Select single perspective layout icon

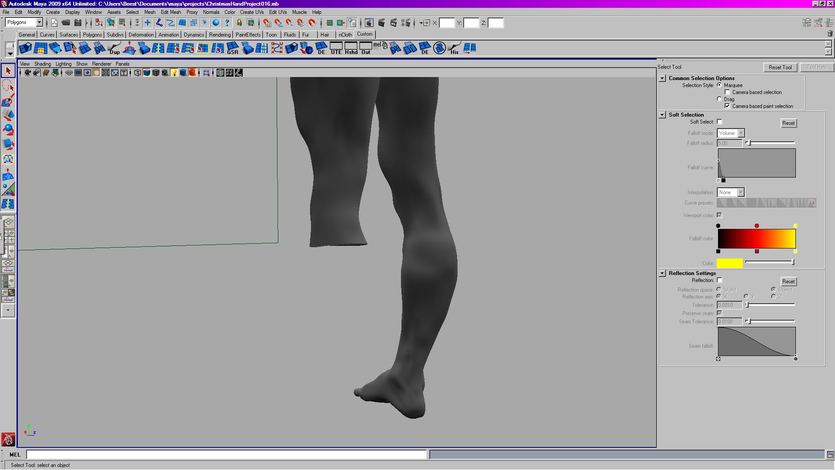pos(8,223)
